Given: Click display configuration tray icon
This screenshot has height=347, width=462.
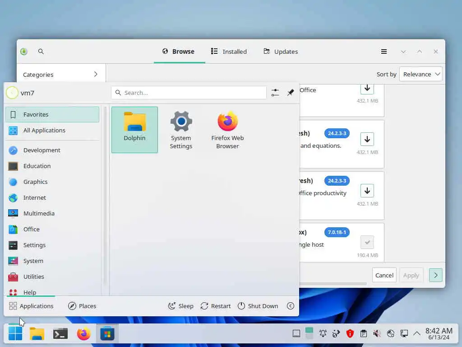Looking at the screenshot, I should tap(404, 334).
